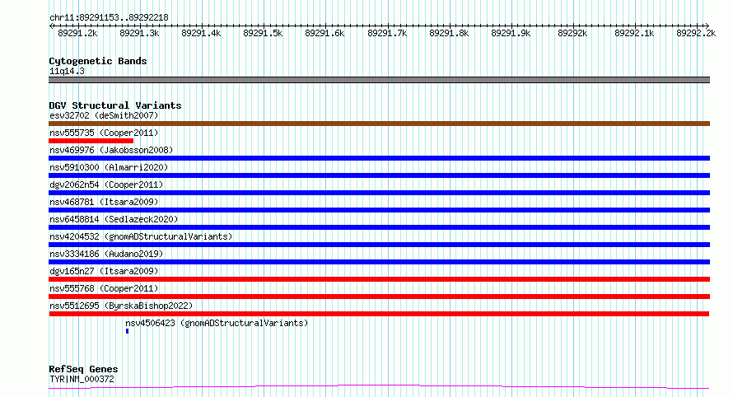Click the nsv3334186 (Audano2019) label

(x=106, y=254)
